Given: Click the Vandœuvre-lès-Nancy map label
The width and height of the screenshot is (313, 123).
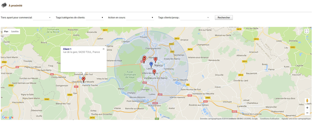Looking at the screenshot, I should click(155, 78).
